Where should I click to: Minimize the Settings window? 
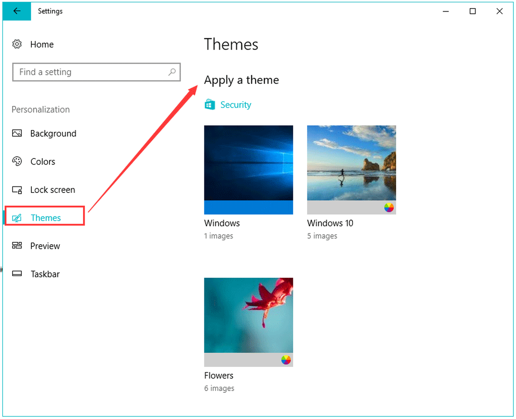[446, 11]
